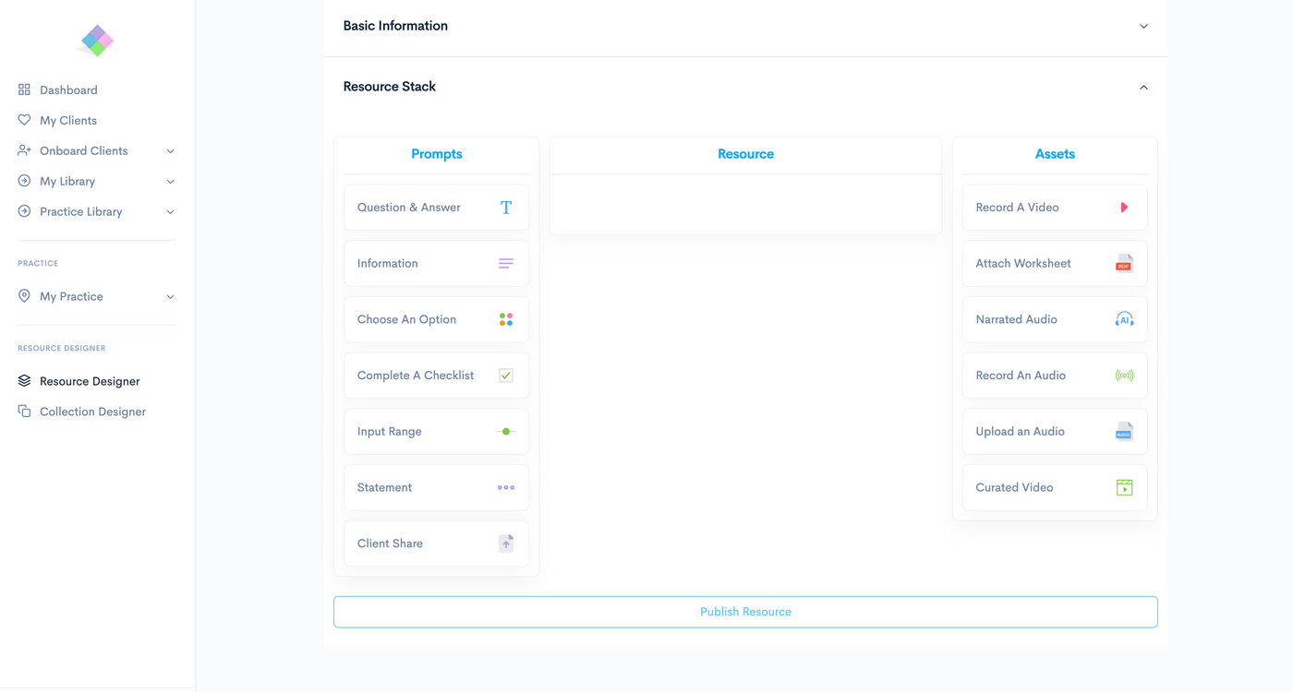Click the Resource column heading
Screen dimensions: 1293x692
(745, 154)
